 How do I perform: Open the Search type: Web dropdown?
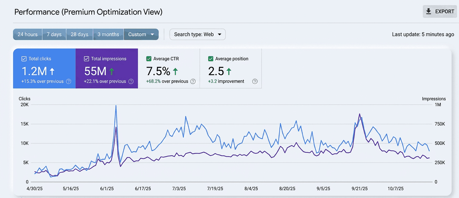coord(197,34)
